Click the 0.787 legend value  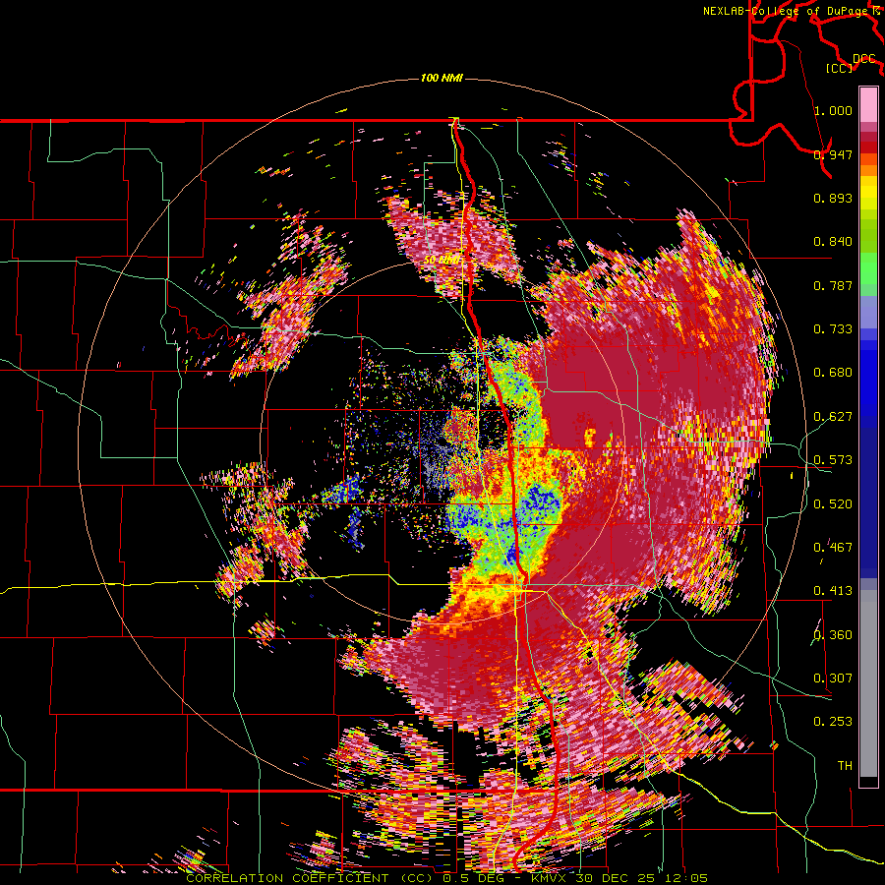pos(833,285)
